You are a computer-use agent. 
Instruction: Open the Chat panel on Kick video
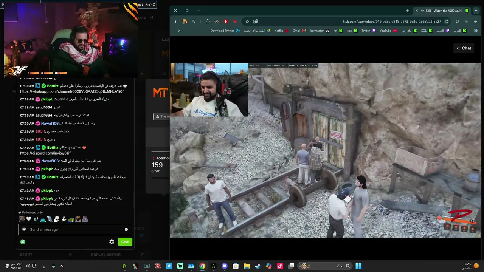(x=464, y=48)
